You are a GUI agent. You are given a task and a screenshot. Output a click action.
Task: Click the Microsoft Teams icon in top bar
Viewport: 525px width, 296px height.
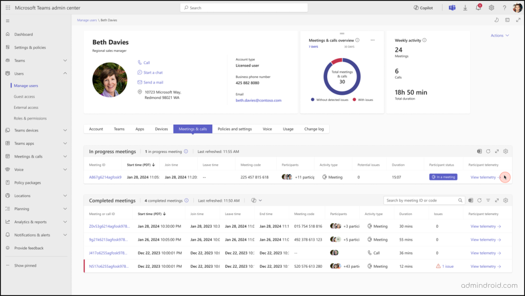452,7
